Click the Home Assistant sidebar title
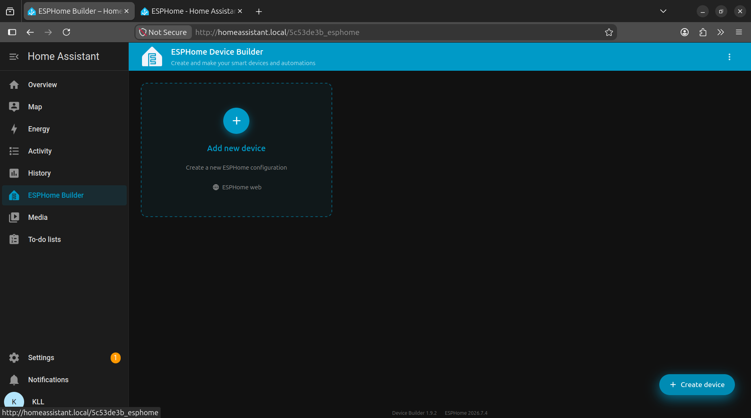751x418 pixels. coord(64,57)
